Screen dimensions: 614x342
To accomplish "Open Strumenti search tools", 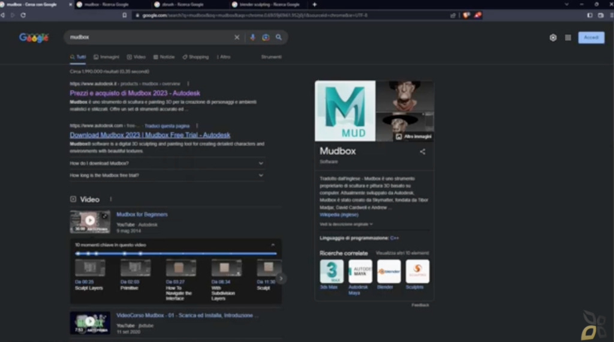I will coord(272,57).
